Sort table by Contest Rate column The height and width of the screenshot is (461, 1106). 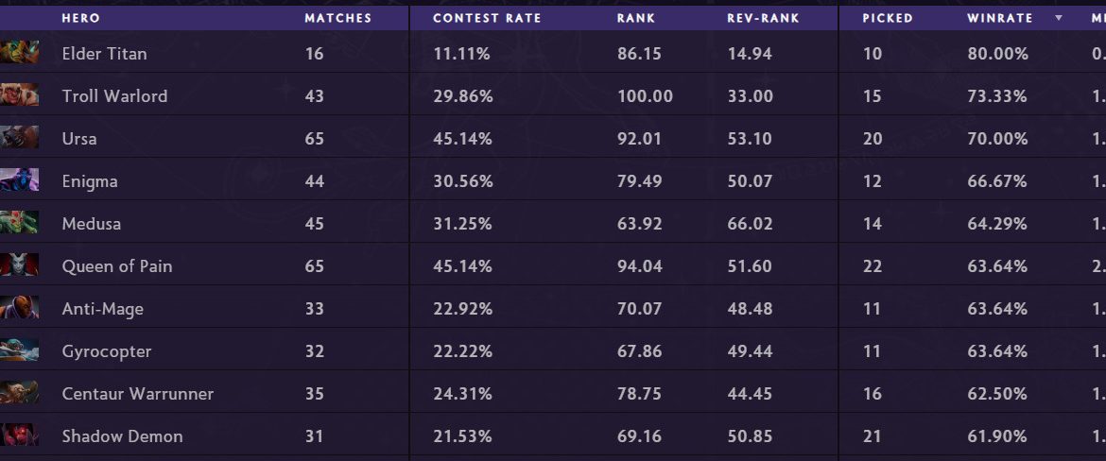coord(487,18)
